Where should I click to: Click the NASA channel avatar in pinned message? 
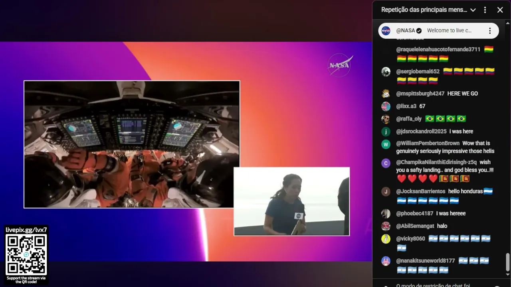(x=386, y=31)
